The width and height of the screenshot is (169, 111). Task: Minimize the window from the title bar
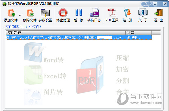pos(155,4)
